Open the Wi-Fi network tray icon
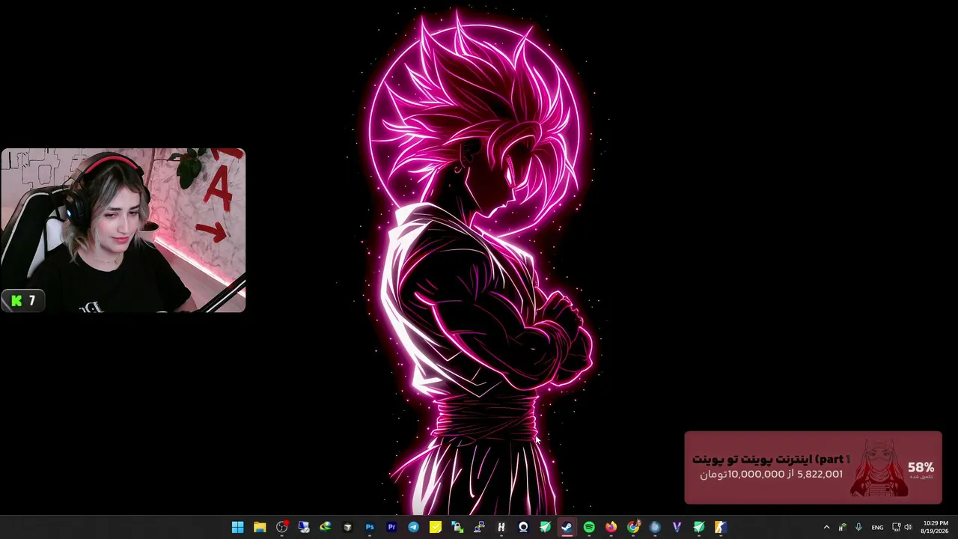958x539 pixels. tap(843, 527)
